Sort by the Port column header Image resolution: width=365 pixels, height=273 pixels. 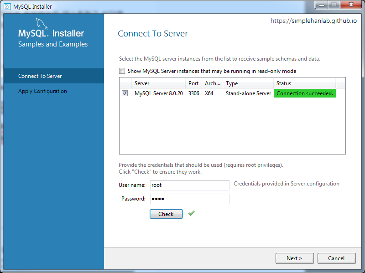pos(193,83)
